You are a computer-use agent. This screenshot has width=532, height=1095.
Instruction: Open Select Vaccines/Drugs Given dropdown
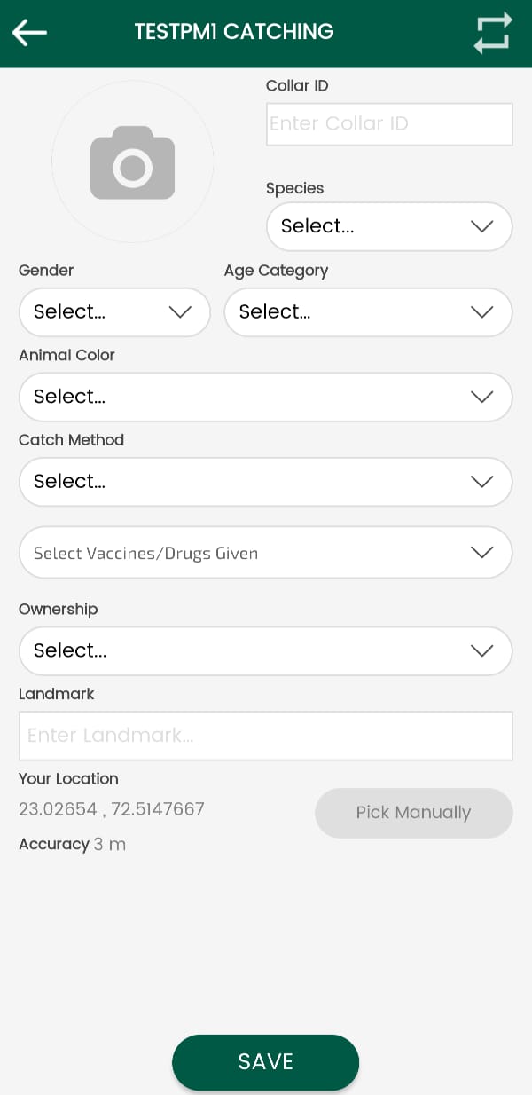point(248,553)
